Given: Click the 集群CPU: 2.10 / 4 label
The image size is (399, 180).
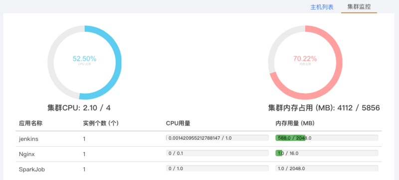Looking at the screenshot, I should (x=79, y=108).
